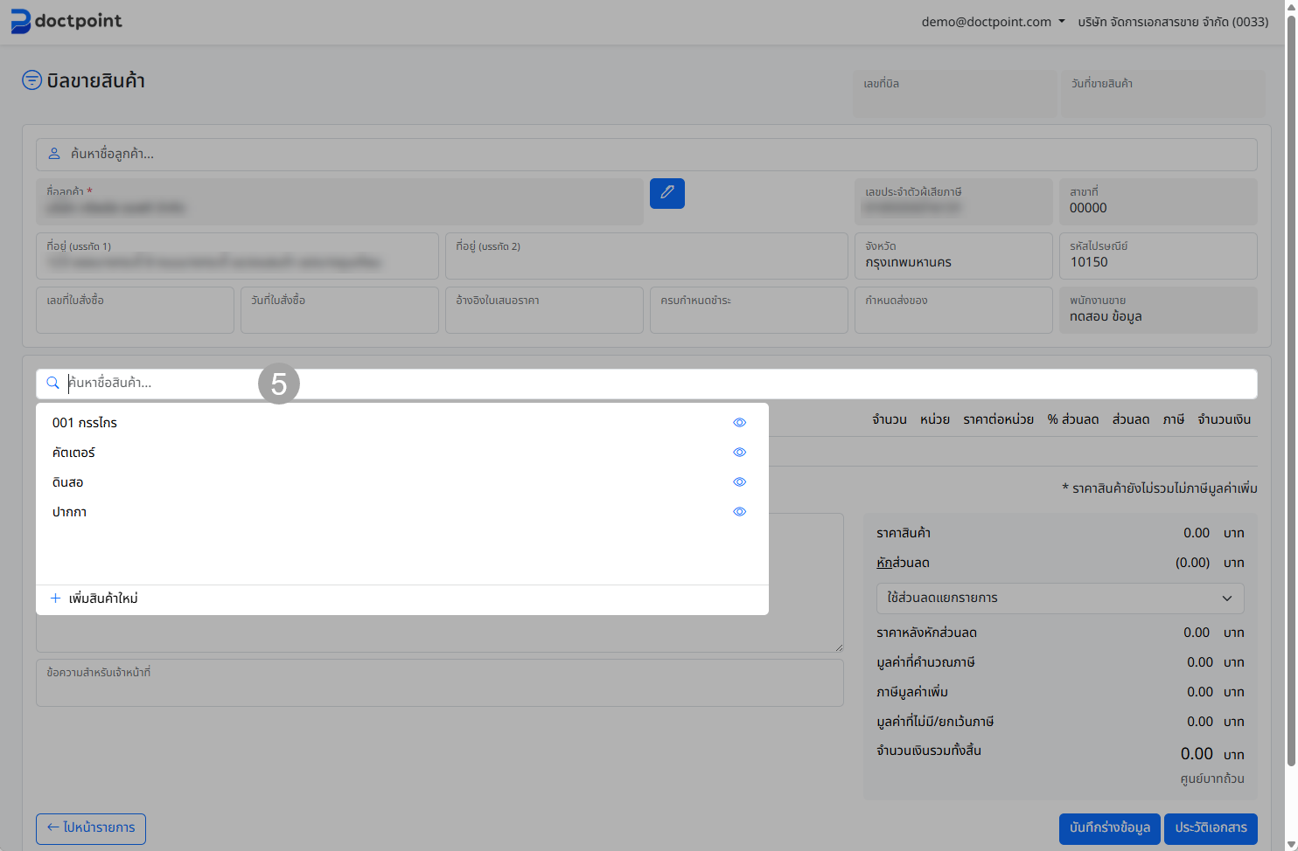Open the demo@doctpoint.com account dropdown
1298x851 pixels.
993,22
